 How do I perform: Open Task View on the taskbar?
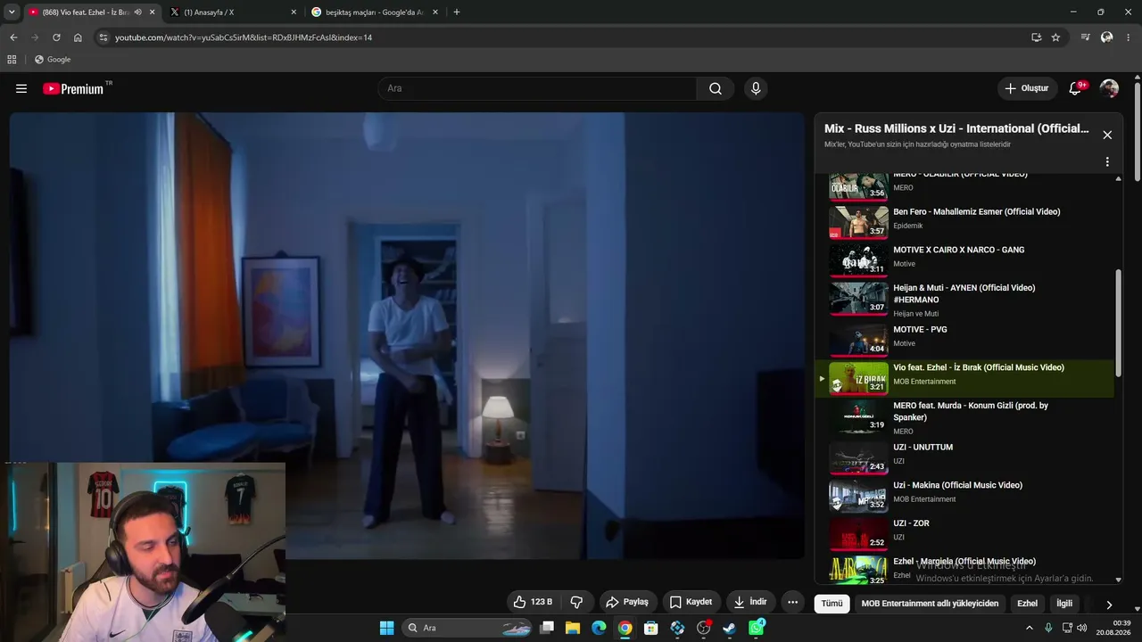coord(547,628)
